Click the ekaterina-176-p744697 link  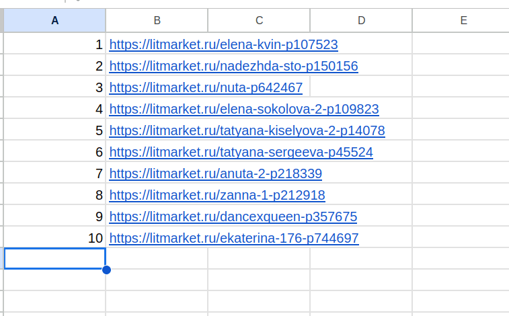click(234, 239)
